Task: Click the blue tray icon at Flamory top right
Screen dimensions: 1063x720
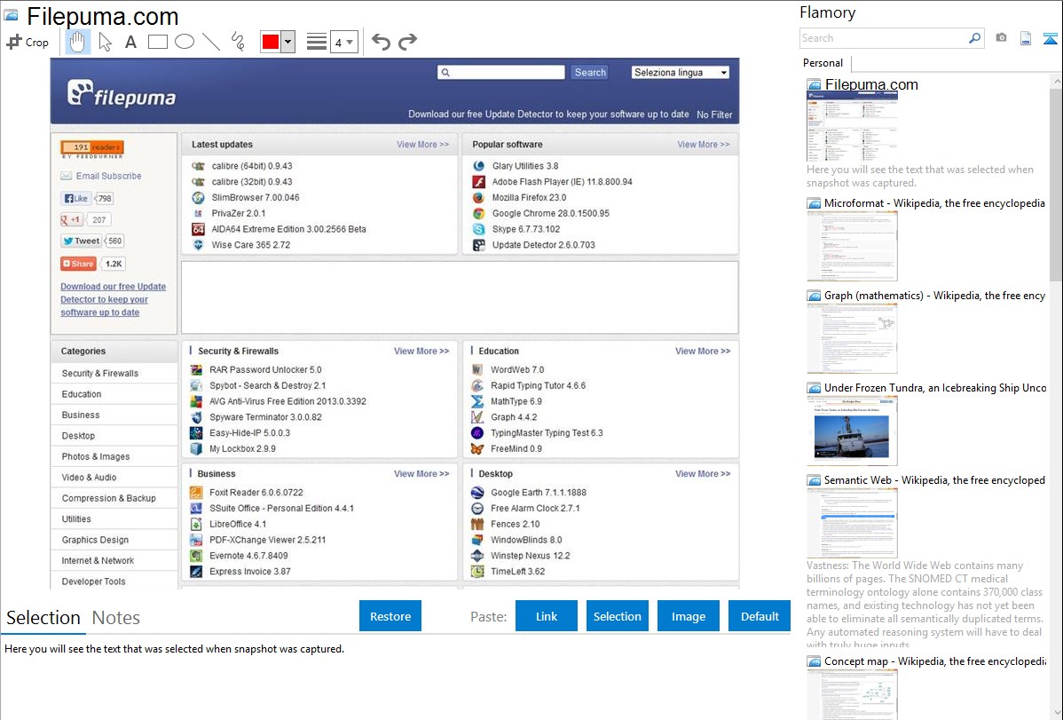Action: tap(1050, 38)
